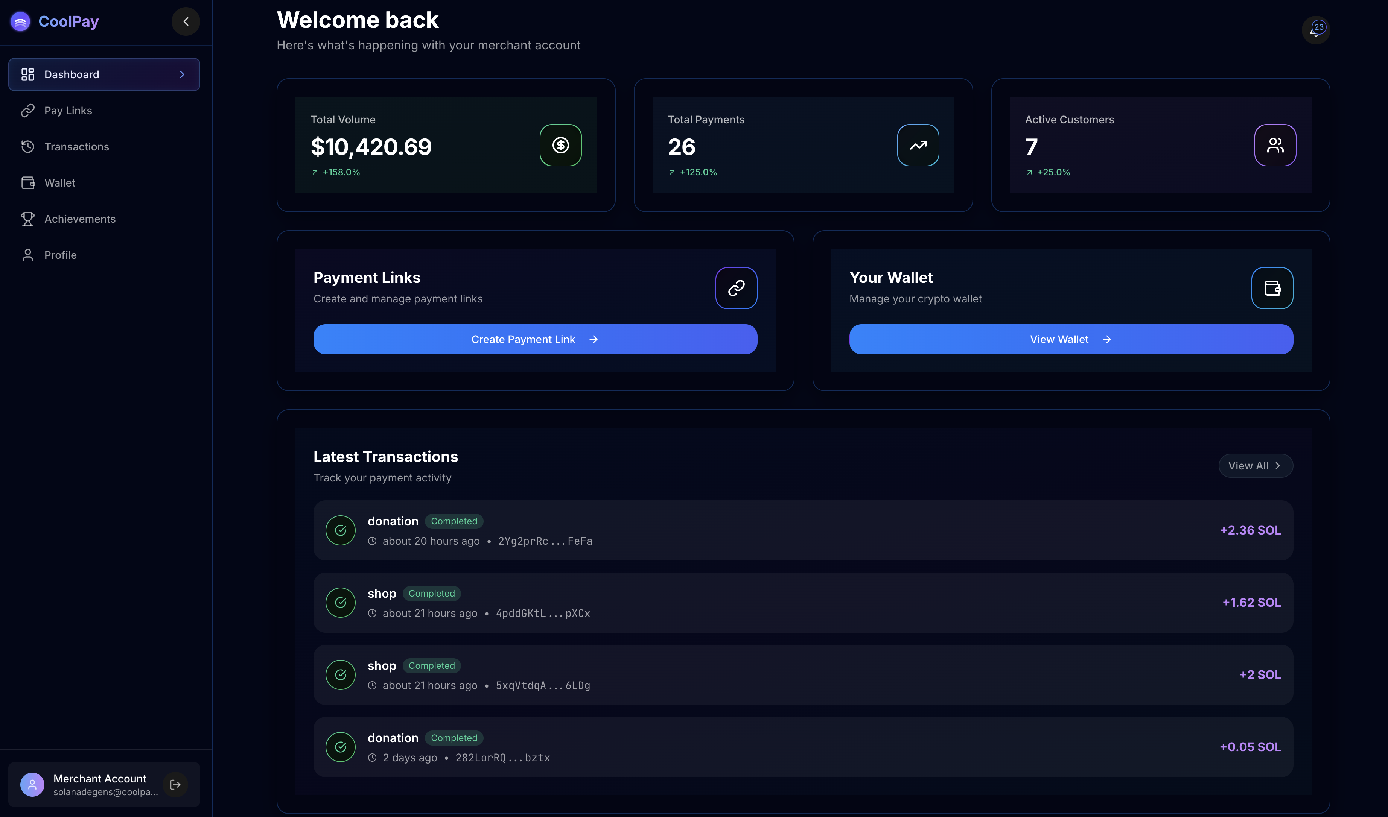Click the View Wallet button
This screenshot has width=1388, height=817.
pyautogui.click(x=1071, y=339)
